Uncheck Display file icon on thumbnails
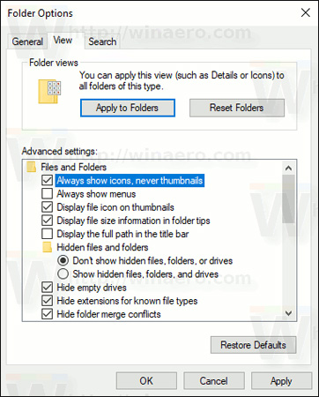The height and width of the screenshot is (397, 319). pos(47,207)
